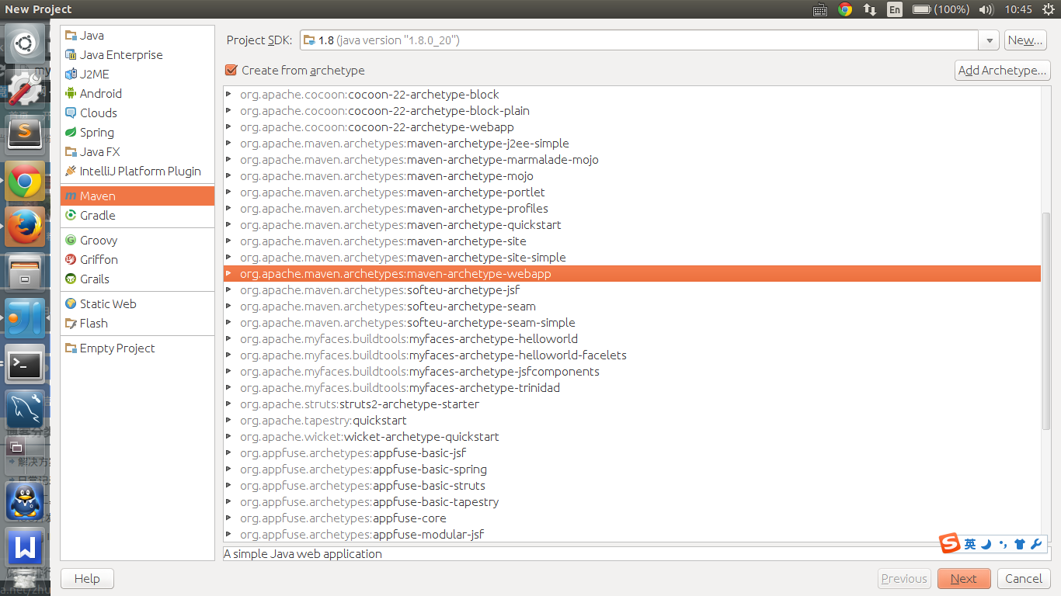
Task: Select cocoon-22-archetype-webapp entry
Action: click(632, 127)
